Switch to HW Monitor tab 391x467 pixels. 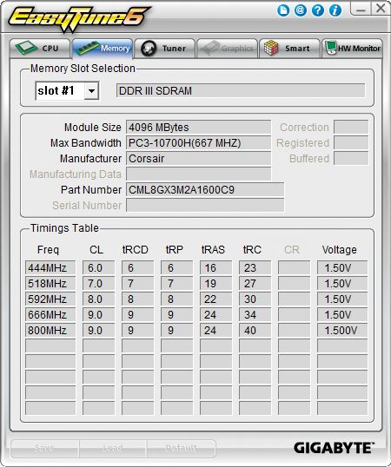[x=352, y=49]
